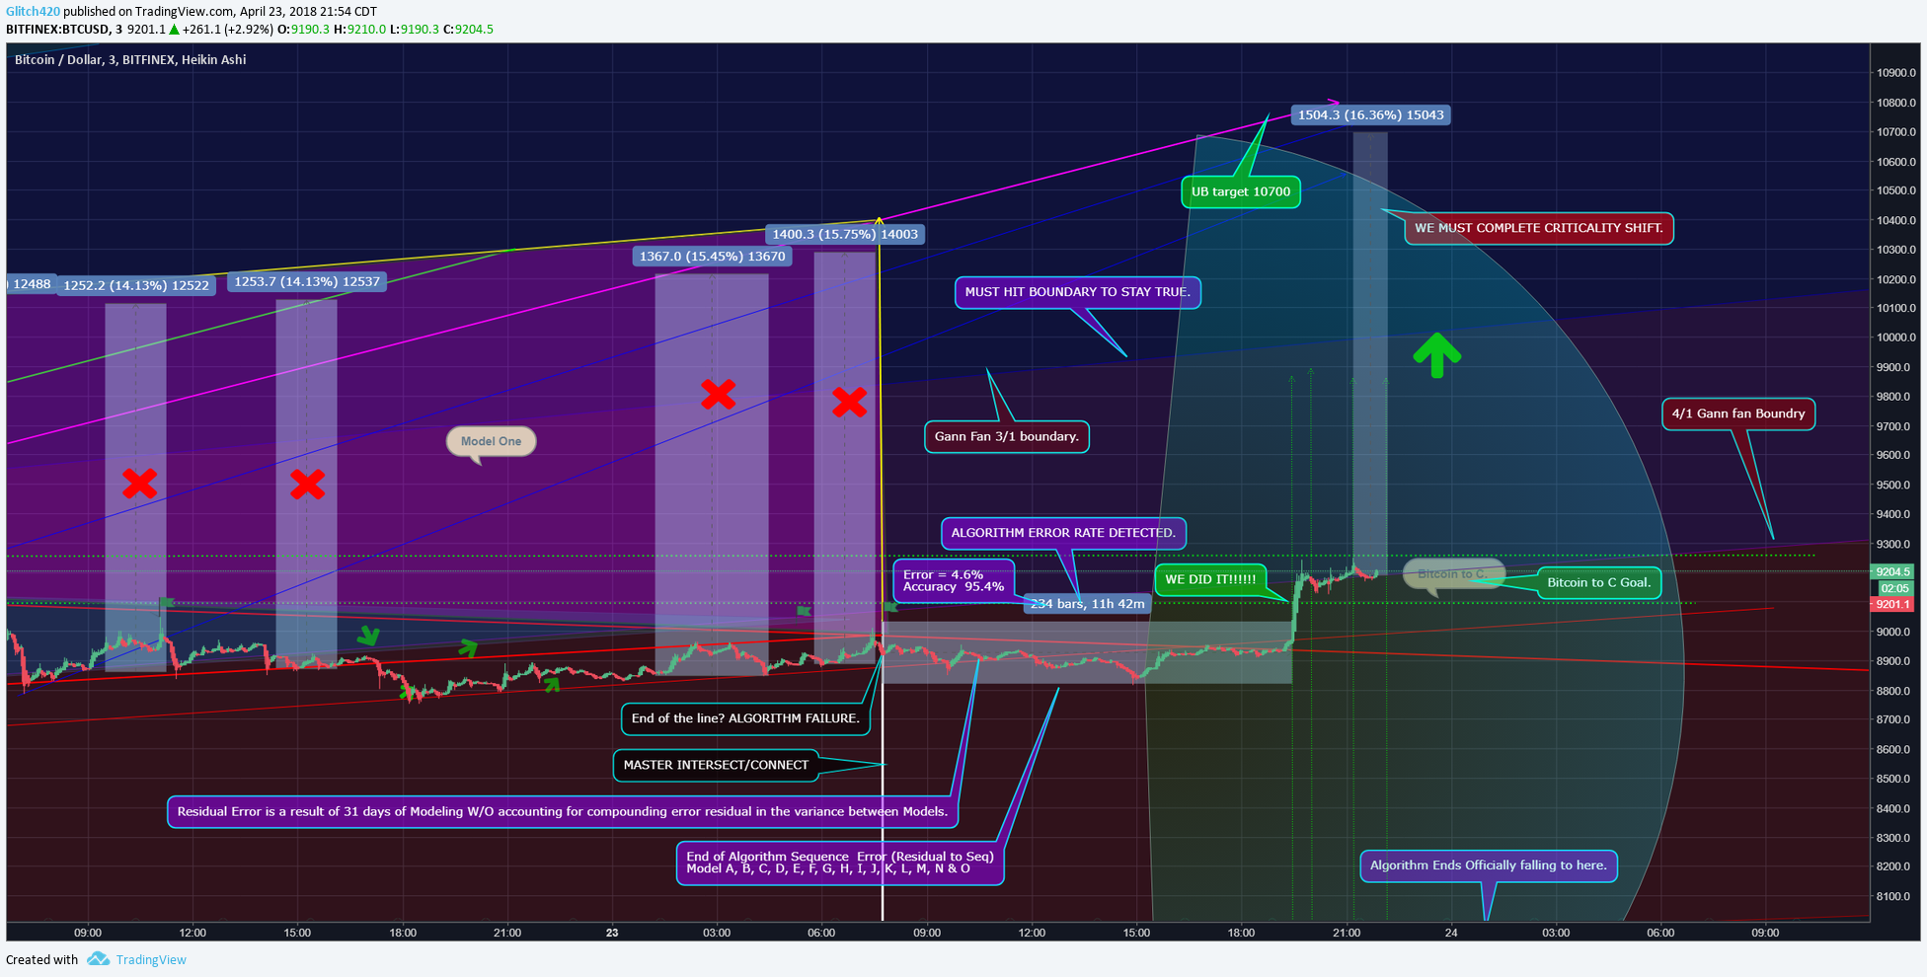Select the Error 4.6% Accuracy 95.4% box
1927x977 pixels.
coord(953,580)
